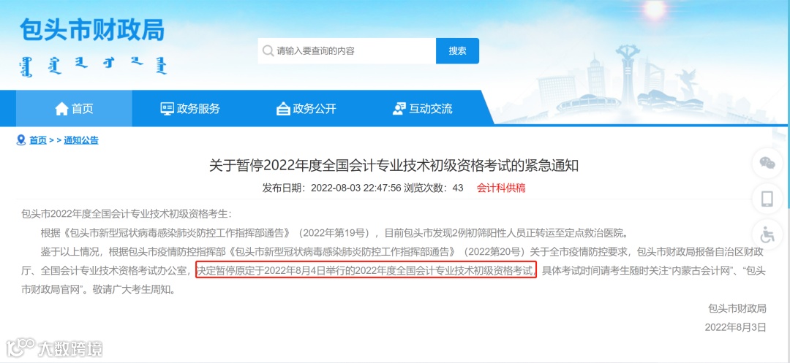Click the 包头市财政局 site logo title
This screenshot has height=363, width=790.
click(x=92, y=30)
